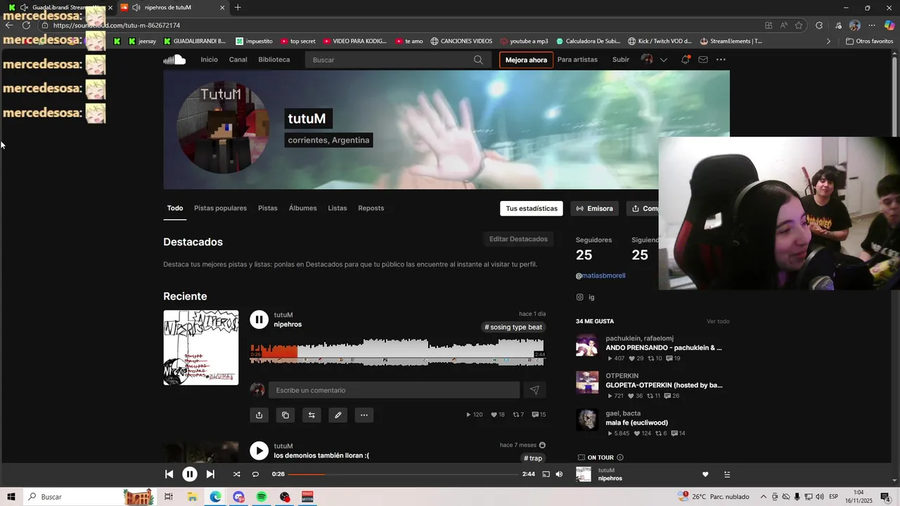Like the current track with heart icon

(705, 474)
